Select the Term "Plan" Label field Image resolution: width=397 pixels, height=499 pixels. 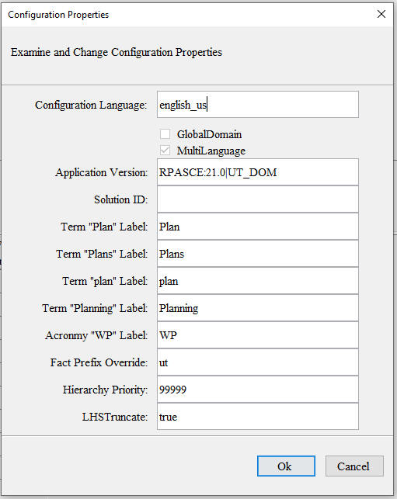258,227
